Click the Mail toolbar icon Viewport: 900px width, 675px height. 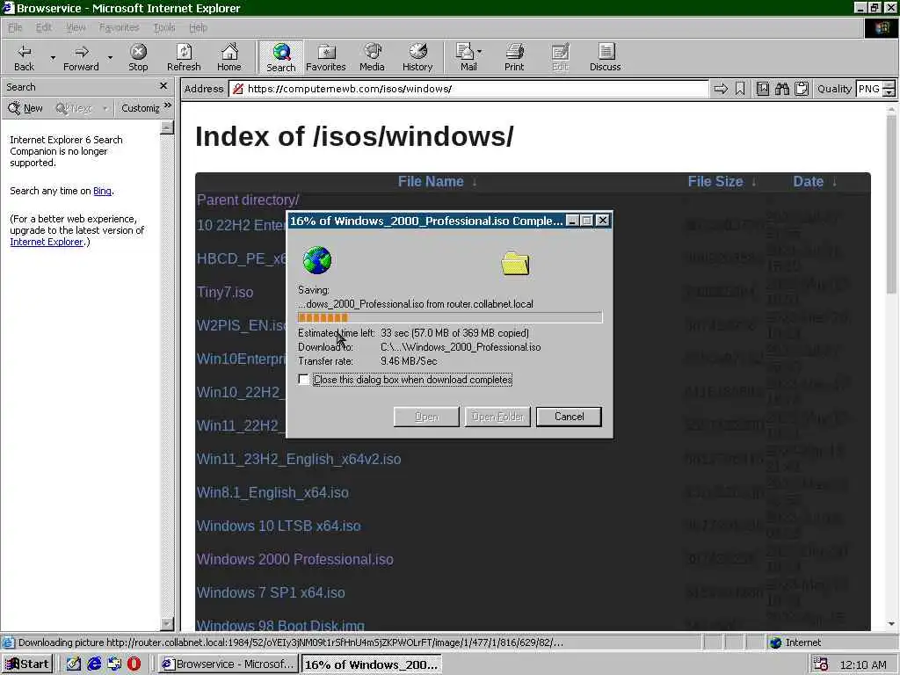pos(466,57)
